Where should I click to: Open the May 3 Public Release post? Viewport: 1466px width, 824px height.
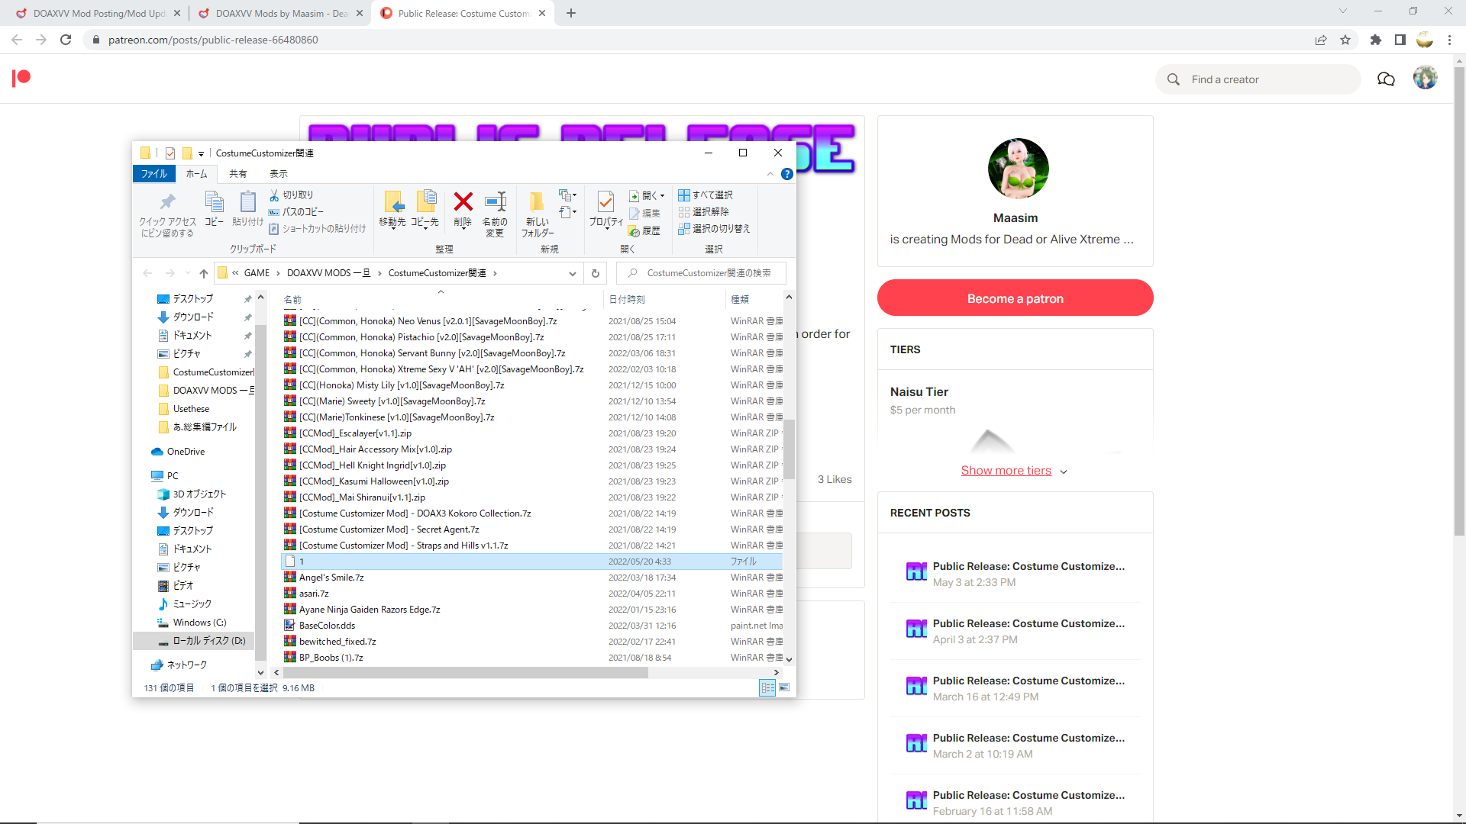[x=1015, y=574]
